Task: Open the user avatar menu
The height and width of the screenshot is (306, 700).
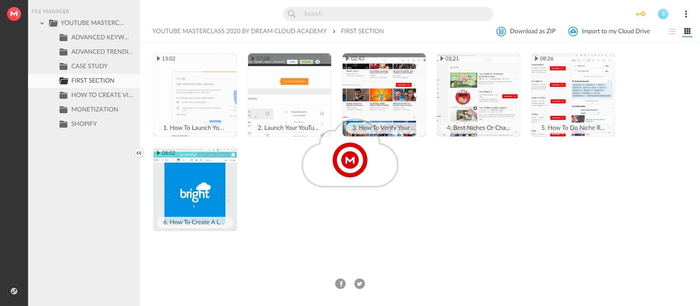Action: click(663, 14)
